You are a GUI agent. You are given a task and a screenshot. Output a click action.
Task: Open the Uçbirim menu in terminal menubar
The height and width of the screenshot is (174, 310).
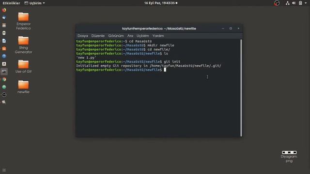coord(142,36)
